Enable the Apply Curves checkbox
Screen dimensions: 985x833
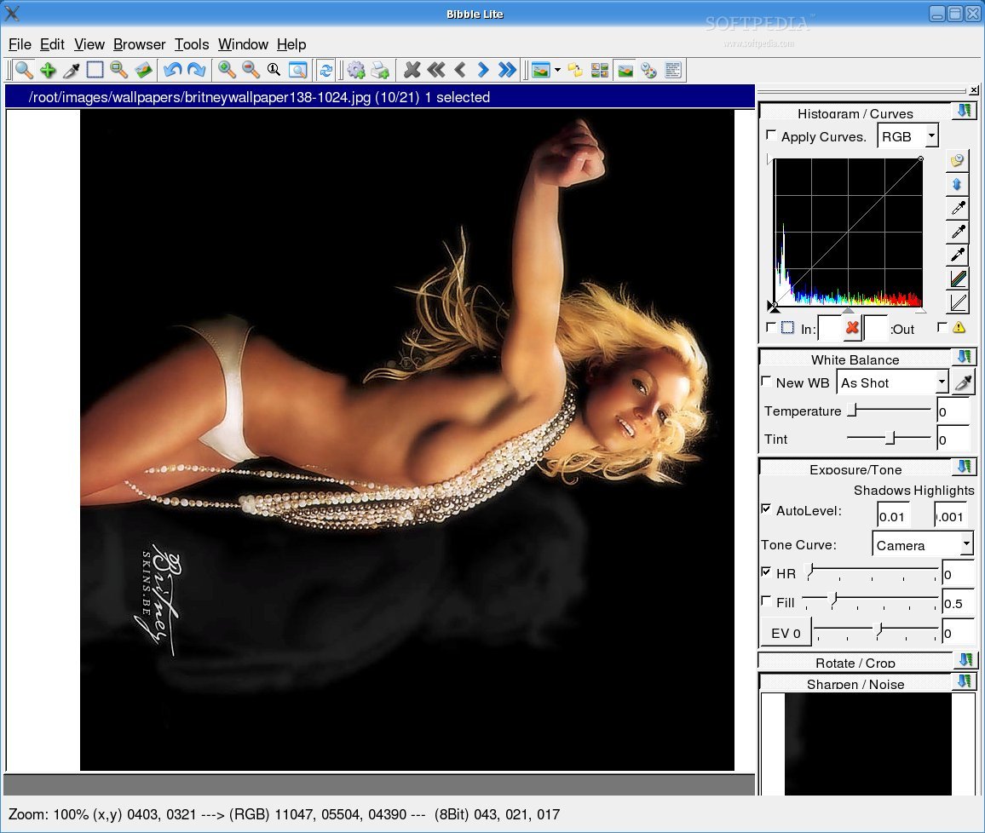pyautogui.click(x=771, y=135)
